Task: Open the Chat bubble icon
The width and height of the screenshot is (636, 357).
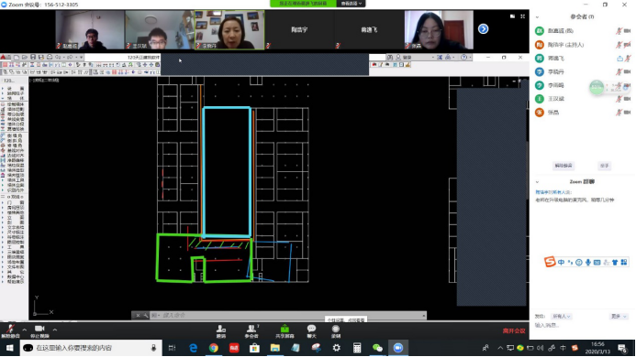Action: (311, 331)
